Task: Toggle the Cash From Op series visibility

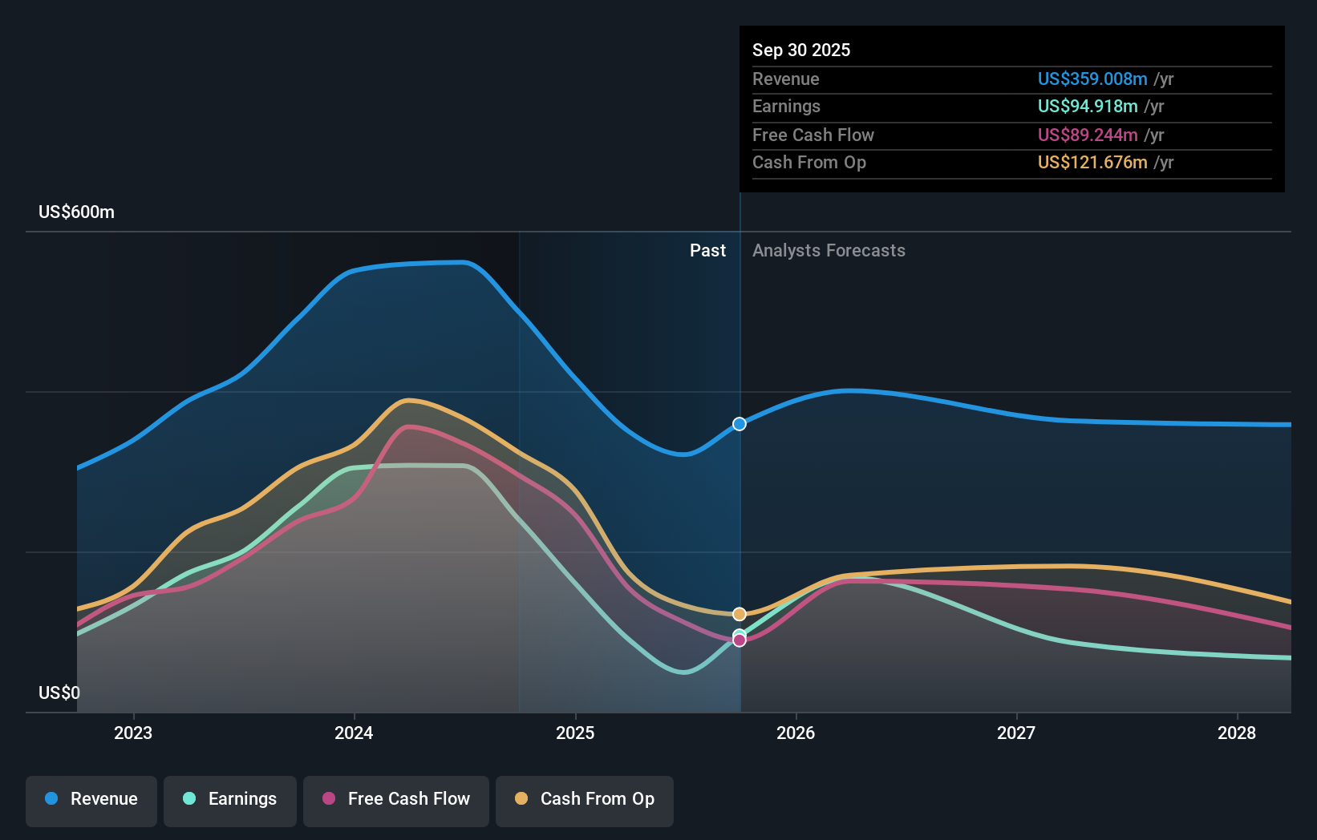Action: pyautogui.click(x=585, y=799)
